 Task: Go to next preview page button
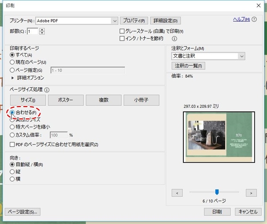251,193
